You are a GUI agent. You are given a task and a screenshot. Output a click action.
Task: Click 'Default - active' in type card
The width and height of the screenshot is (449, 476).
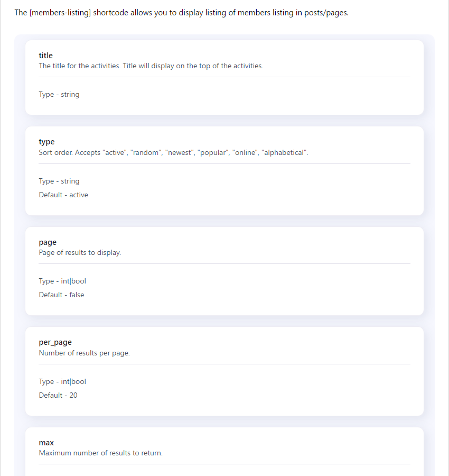[63, 195]
